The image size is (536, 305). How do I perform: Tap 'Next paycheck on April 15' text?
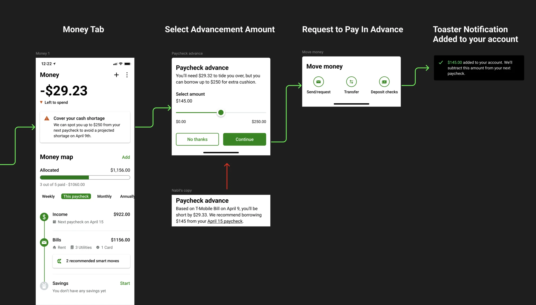click(x=81, y=222)
